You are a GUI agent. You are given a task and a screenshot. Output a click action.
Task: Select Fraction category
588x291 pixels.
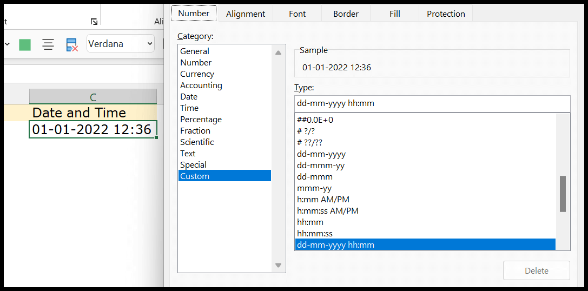coord(224,130)
